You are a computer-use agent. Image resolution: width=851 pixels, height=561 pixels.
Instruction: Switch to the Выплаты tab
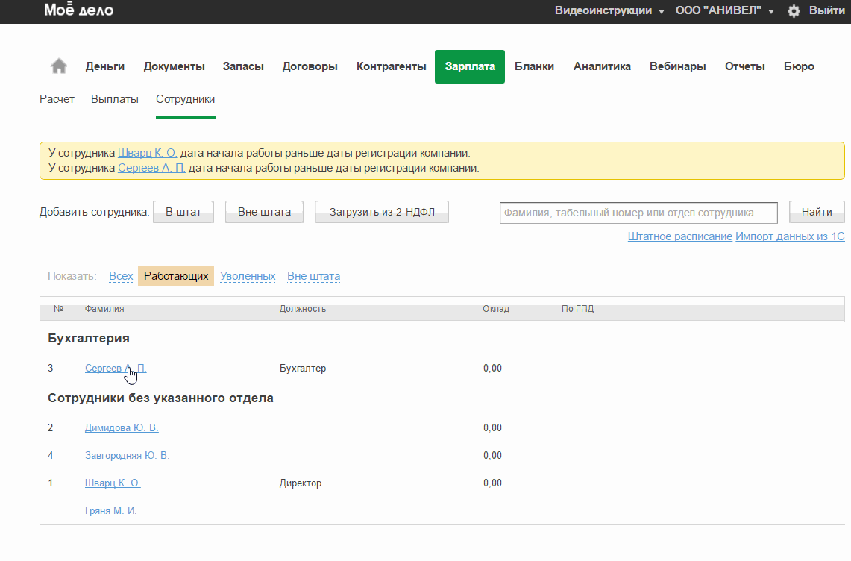[115, 99]
